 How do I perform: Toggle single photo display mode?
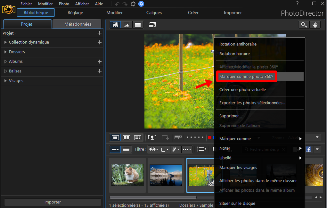pos(115,137)
